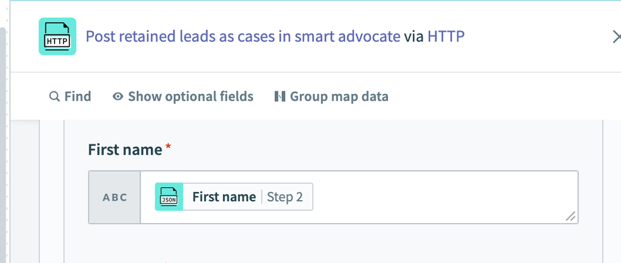The height and width of the screenshot is (263, 621).
Task: Click the First name field label
Action: tap(125, 150)
